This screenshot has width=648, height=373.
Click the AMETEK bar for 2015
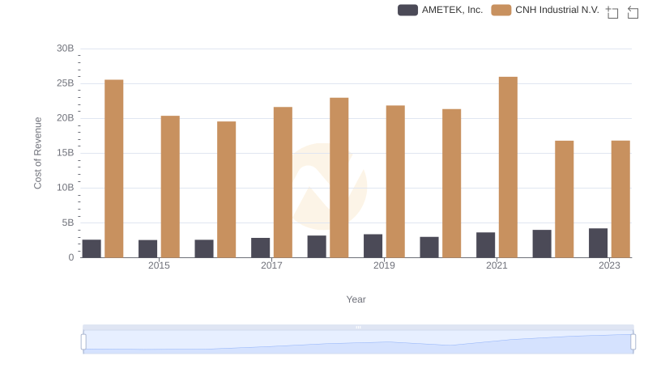click(x=148, y=249)
